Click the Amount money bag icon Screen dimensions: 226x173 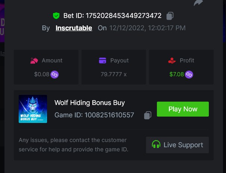pos(34,61)
